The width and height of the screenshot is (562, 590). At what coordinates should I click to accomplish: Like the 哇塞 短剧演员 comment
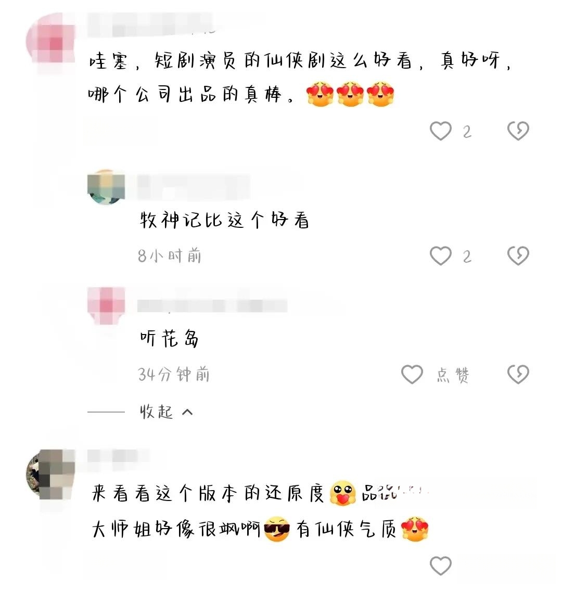point(440,131)
